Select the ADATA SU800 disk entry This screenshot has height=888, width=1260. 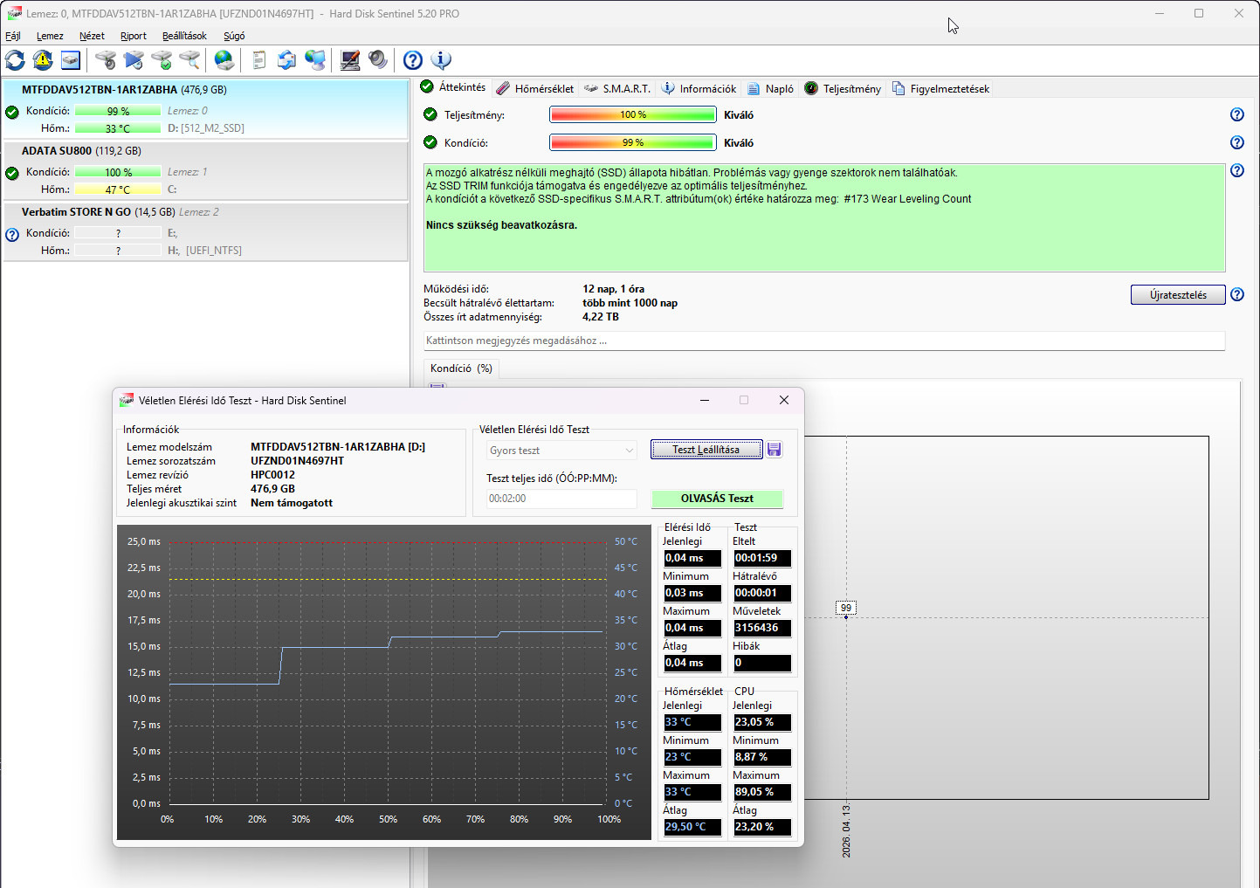coord(205,170)
